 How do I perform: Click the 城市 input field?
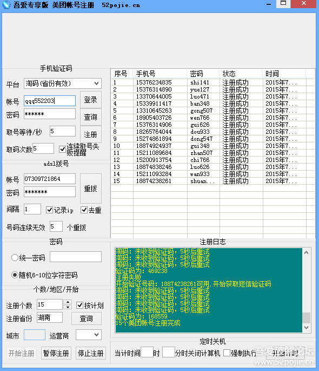(x=35, y=335)
